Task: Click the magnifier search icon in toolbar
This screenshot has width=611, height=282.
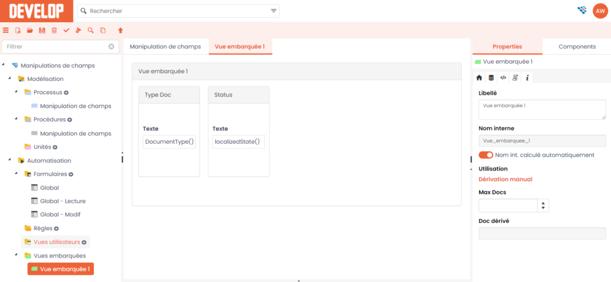Action: [x=91, y=30]
